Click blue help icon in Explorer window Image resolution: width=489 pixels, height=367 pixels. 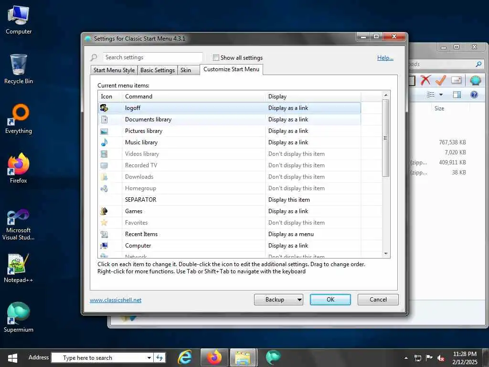coord(474,95)
